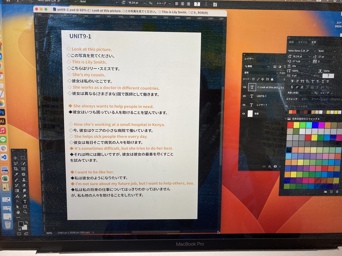342x256 pixels.
Task: Open 16.24 pt font size dropdown in Character panel
Action: [302, 57]
